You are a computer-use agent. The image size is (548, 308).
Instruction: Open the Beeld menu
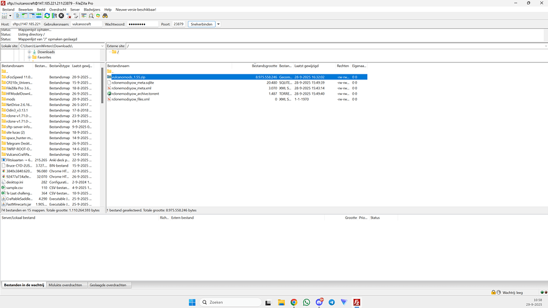click(41, 10)
